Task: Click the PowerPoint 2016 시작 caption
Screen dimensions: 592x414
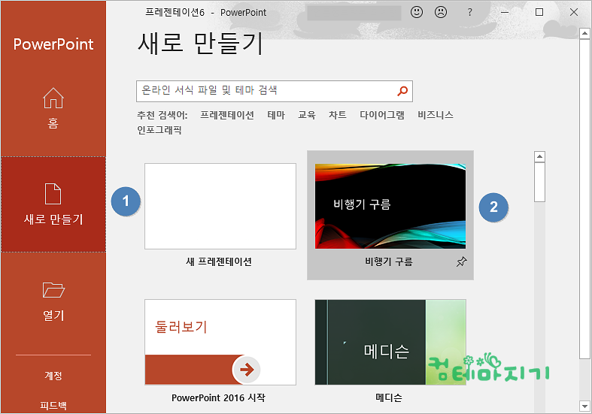Action: coord(219,397)
